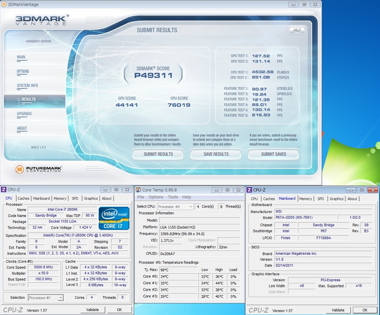Switch to CPU tab in CPU-Z Mainboard window

pyautogui.click(x=254, y=199)
